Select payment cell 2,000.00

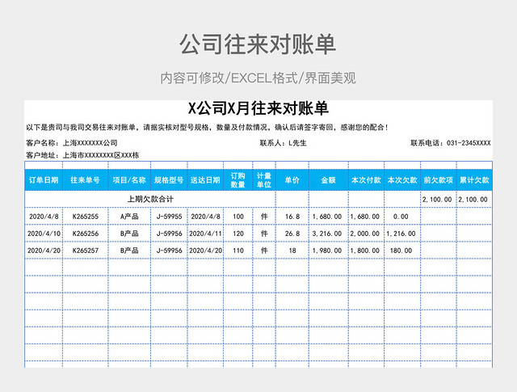point(364,234)
